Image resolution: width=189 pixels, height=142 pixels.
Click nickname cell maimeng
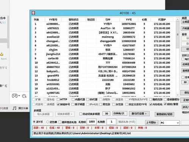click(108, 37)
